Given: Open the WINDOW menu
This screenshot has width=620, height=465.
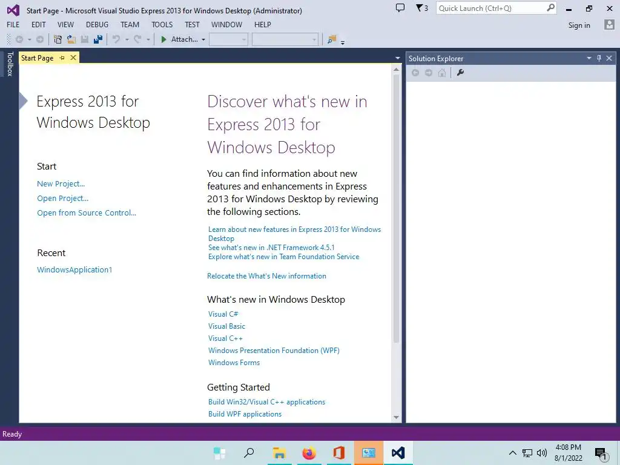Looking at the screenshot, I should pyautogui.click(x=226, y=24).
